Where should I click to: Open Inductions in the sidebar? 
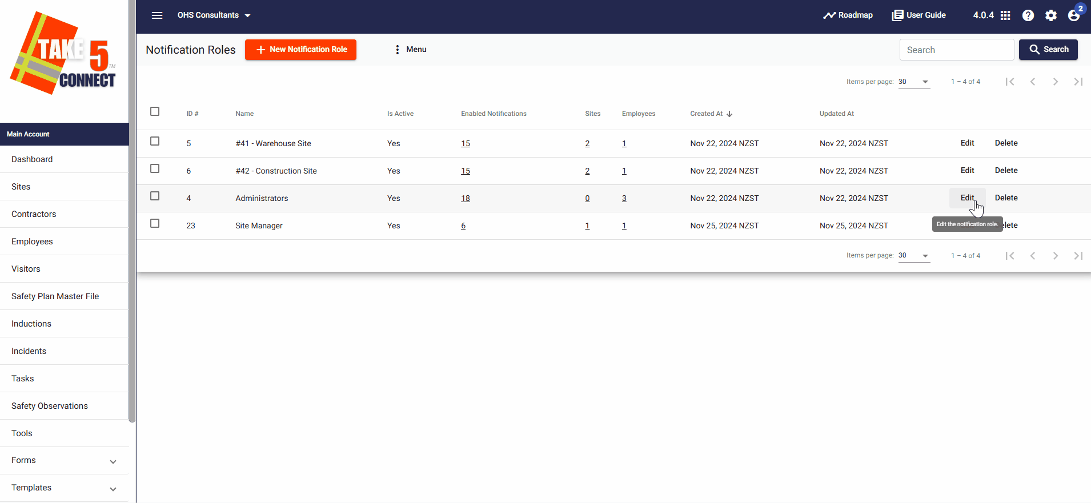tap(64, 324)
